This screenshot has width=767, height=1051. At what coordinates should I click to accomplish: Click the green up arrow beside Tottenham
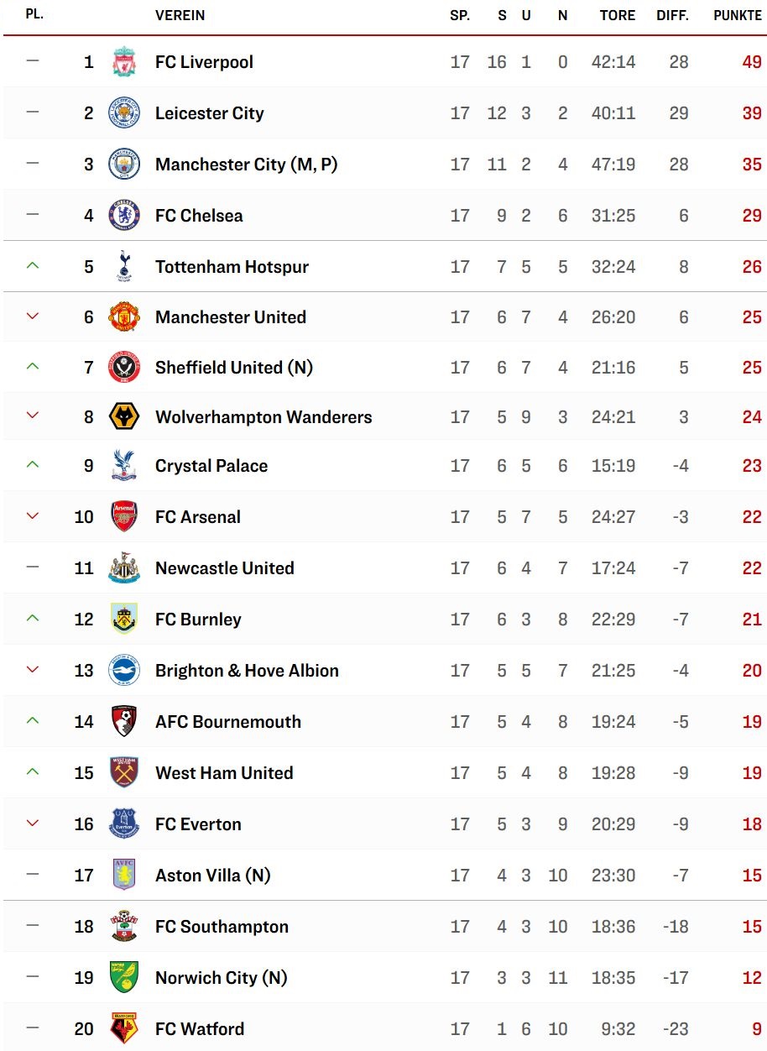click(33, 265)
